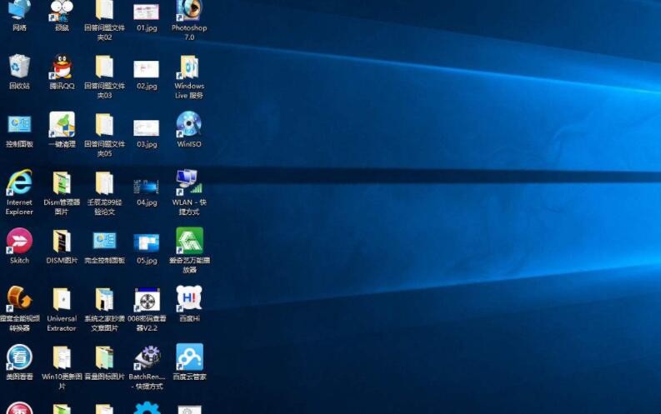661x414 pixels.
Task: Open the Windows Live 服务 folder
Action: 189,67
